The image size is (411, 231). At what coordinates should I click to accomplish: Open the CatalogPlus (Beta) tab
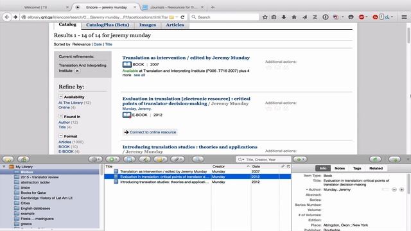107,25
